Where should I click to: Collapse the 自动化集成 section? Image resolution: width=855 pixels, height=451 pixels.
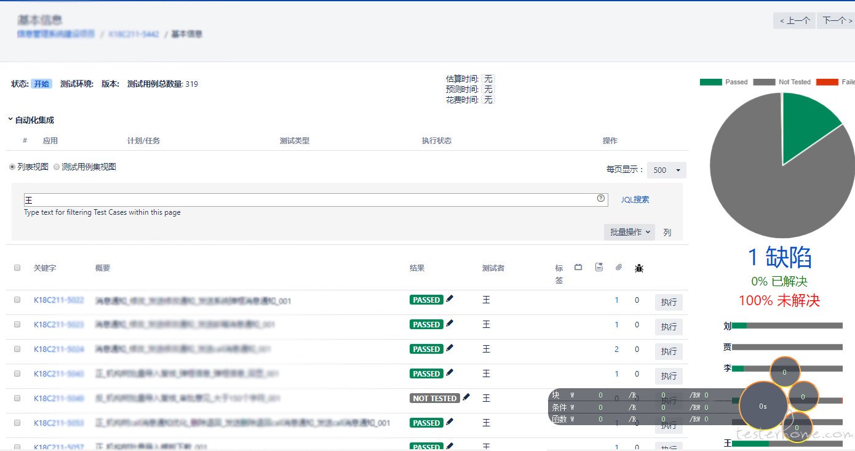[10, 121]
